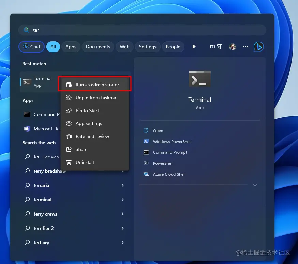Viewport: 298px width, 264px height.
Task: Select the Terminal best match result
Action: pos(40,82)
